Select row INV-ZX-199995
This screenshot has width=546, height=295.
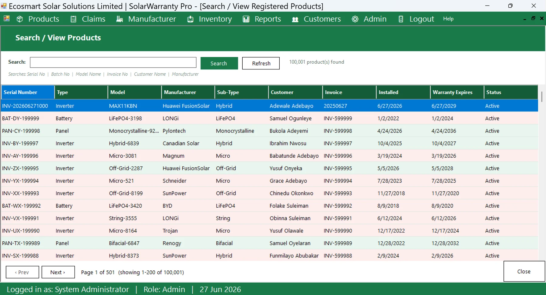270,168
